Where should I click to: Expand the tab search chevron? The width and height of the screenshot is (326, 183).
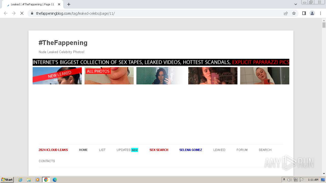pyautogui.click(x=296, y=4)
